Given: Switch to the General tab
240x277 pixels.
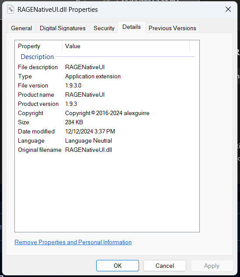Looking at the screenshot, I should tap(21, 28).
